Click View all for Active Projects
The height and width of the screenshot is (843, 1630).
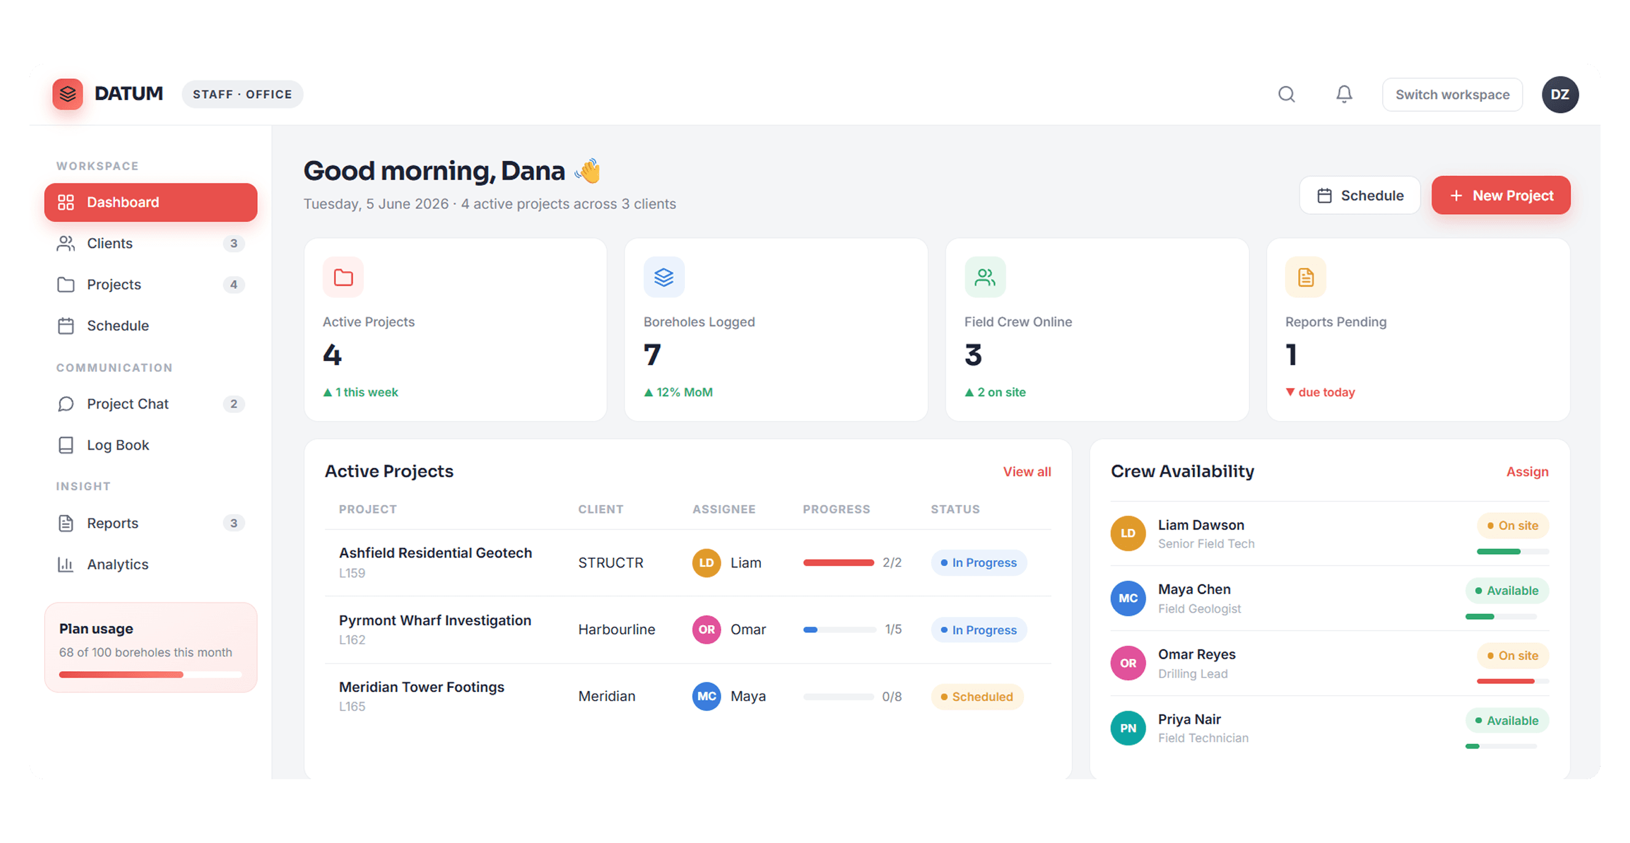pyautogui.click(x=1026, y=472)
